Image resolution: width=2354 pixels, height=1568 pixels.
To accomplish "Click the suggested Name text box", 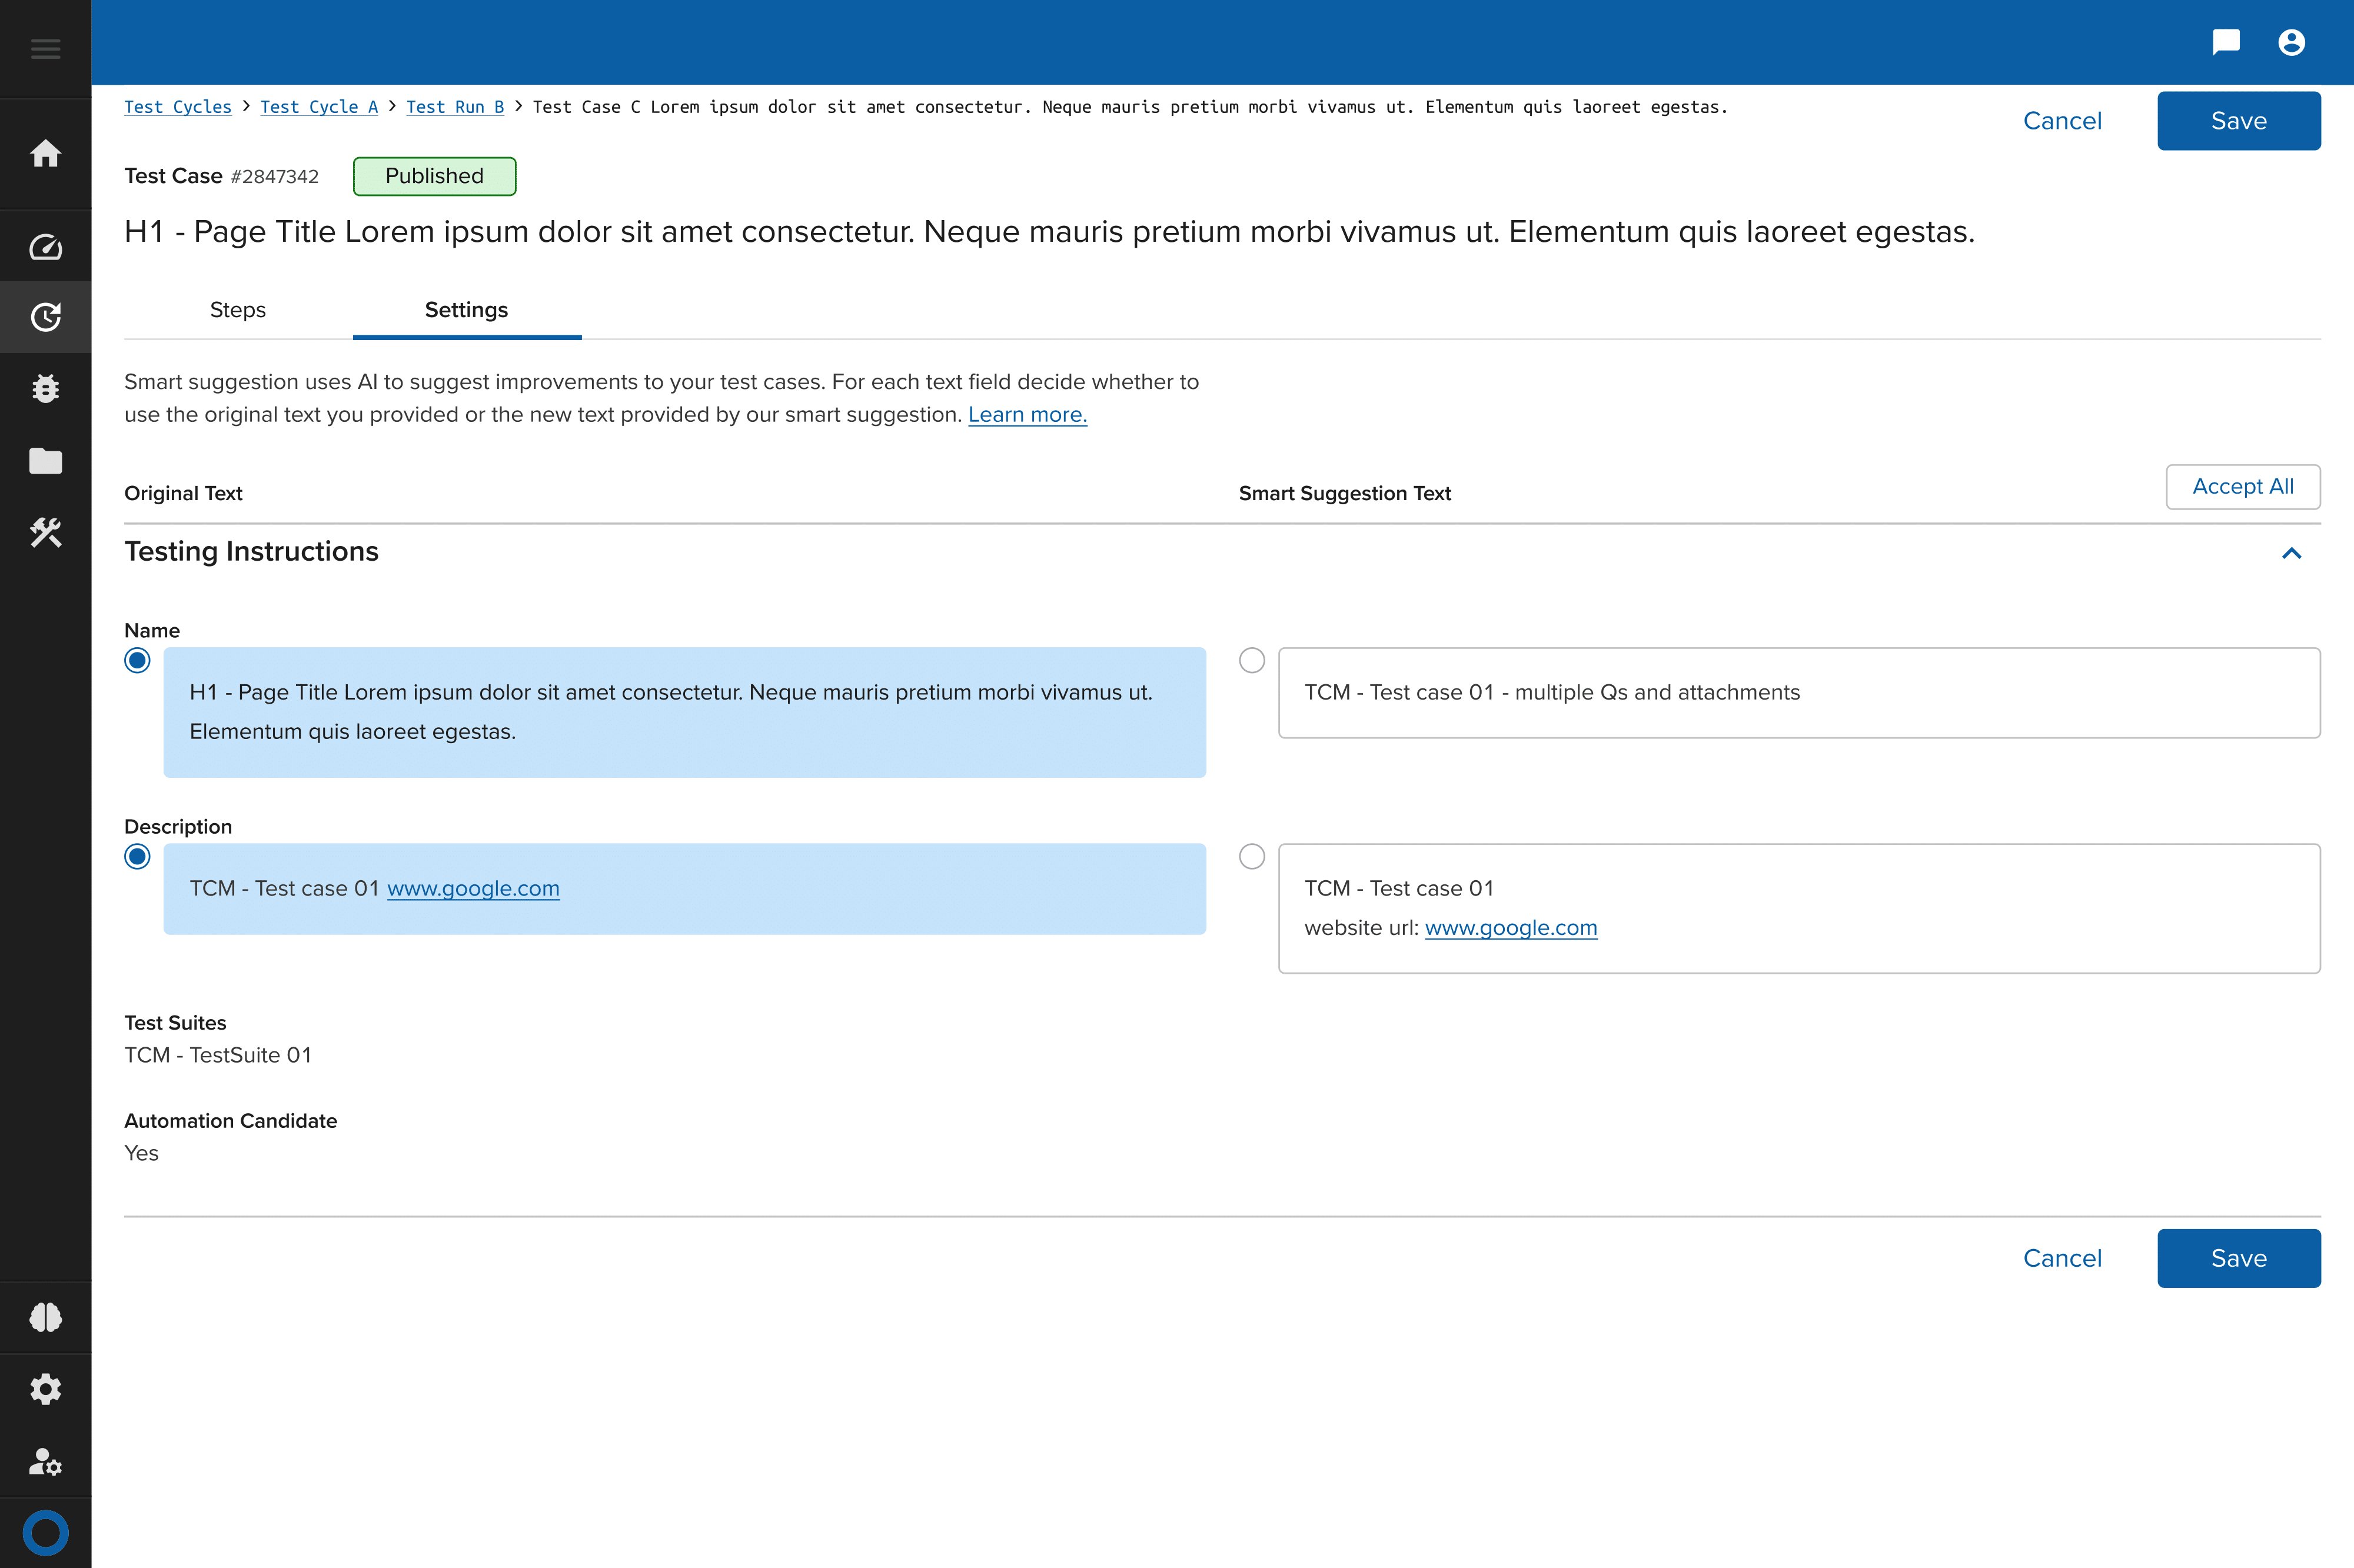I will click(x=1799, y=693).
